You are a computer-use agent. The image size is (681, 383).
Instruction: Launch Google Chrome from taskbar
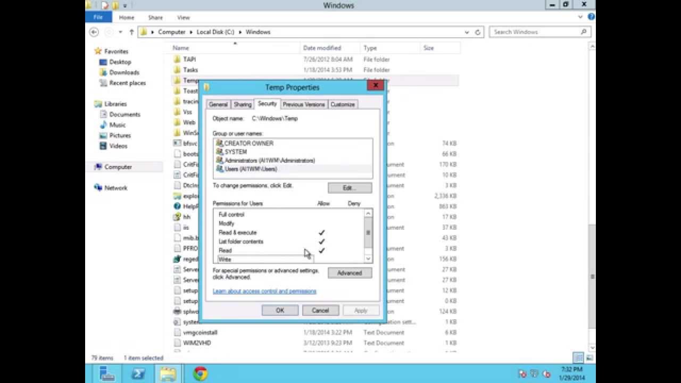[200, 373]
